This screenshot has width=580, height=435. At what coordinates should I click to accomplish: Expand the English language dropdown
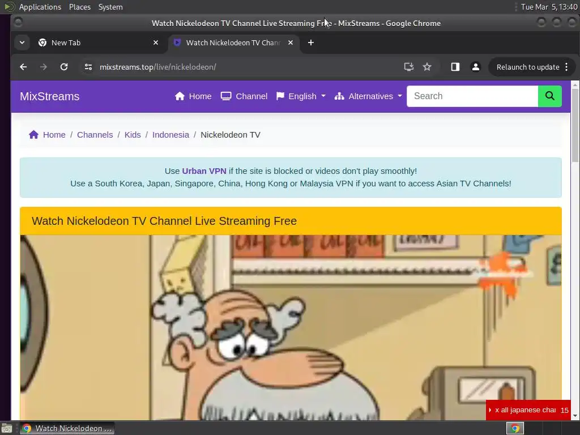[301, 96]
